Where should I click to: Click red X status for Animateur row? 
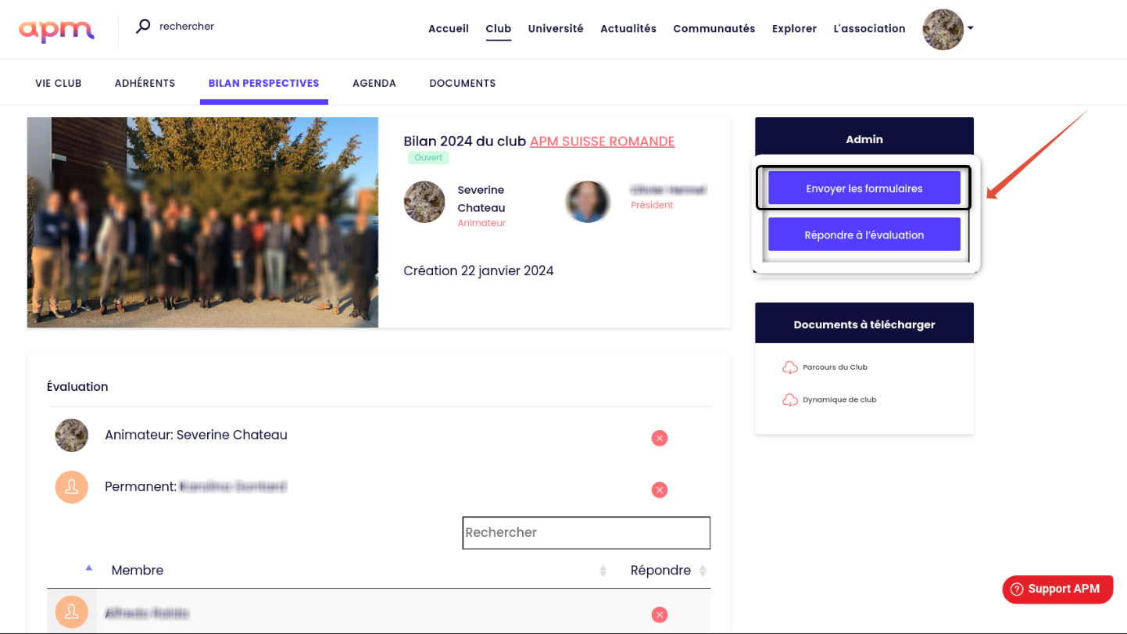(660, 439)
